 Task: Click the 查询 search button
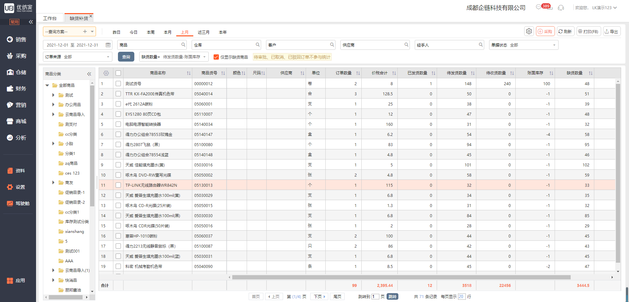pos(126,57)
